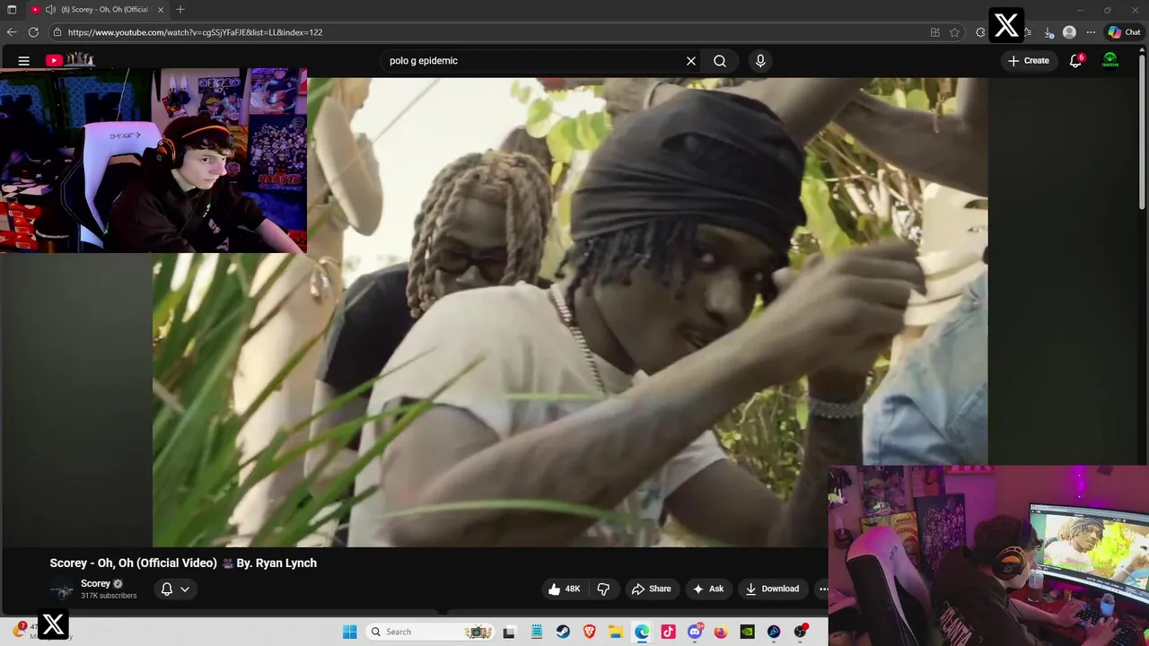Select the browser address bar URL
The image size is (1149, 646).
(195, 32)
